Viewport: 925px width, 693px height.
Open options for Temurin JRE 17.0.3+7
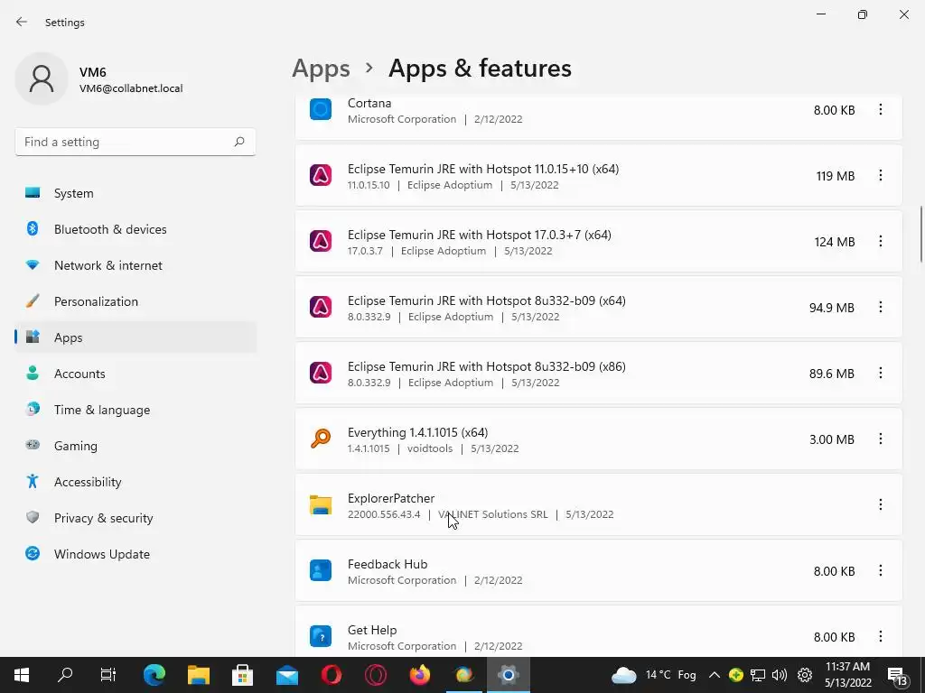(880, 242)
